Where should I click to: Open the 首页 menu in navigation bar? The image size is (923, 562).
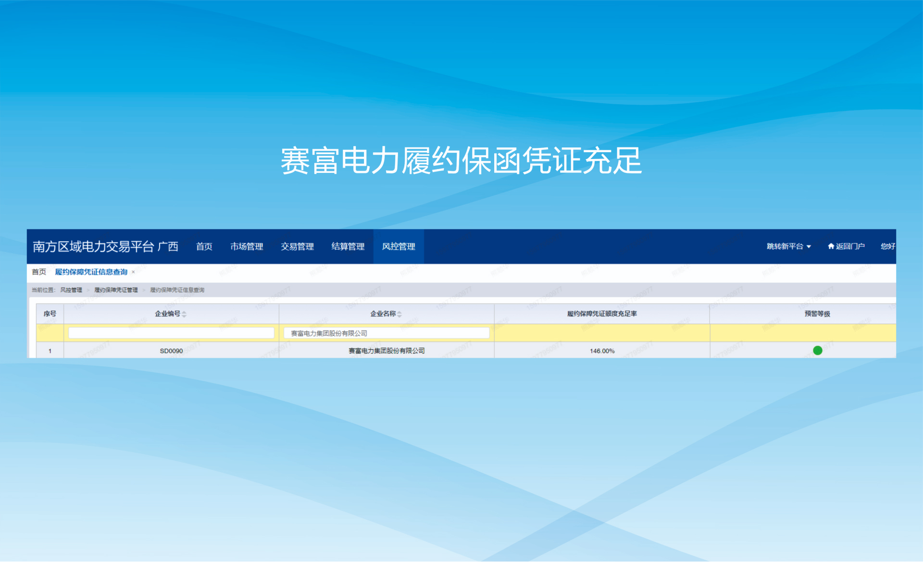(204, 246)
